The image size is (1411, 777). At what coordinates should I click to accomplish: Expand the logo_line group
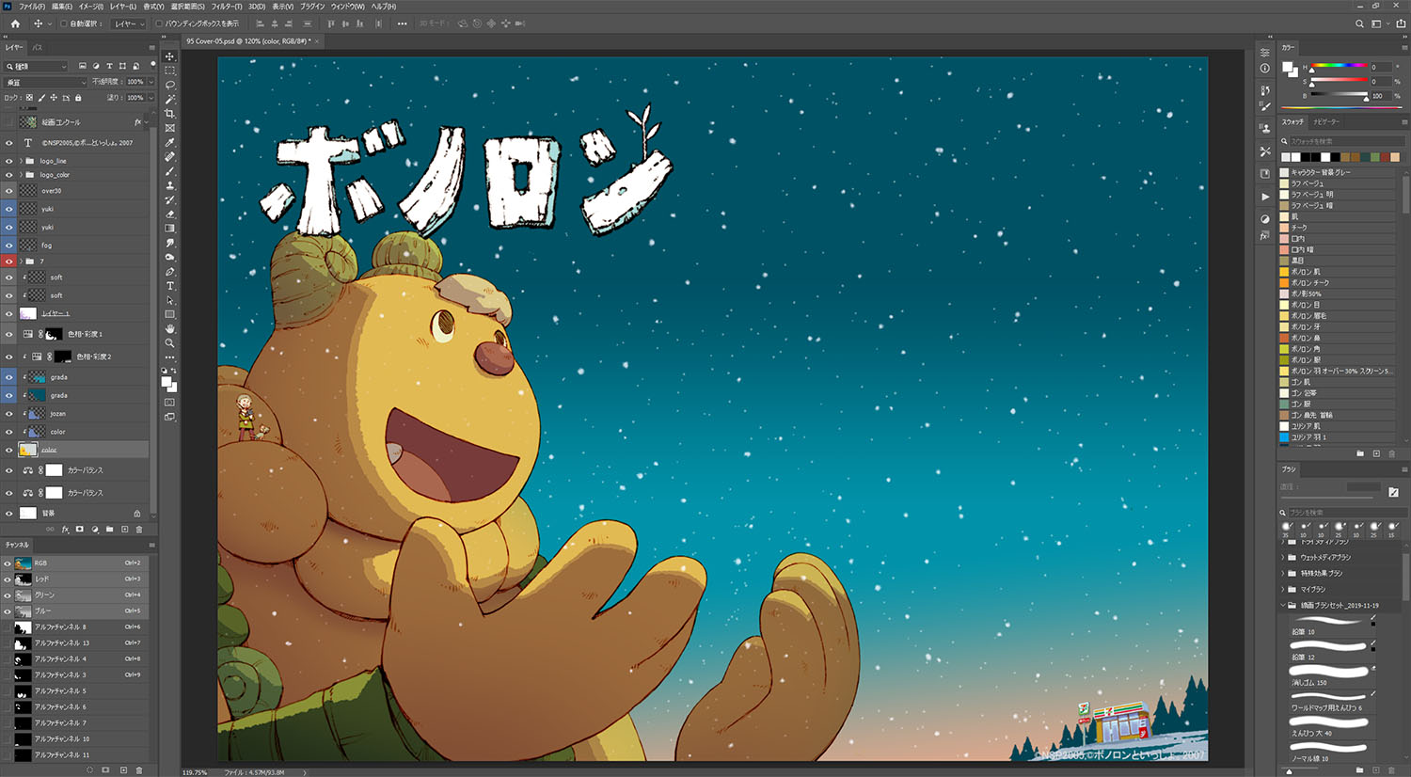coord(20,161)
